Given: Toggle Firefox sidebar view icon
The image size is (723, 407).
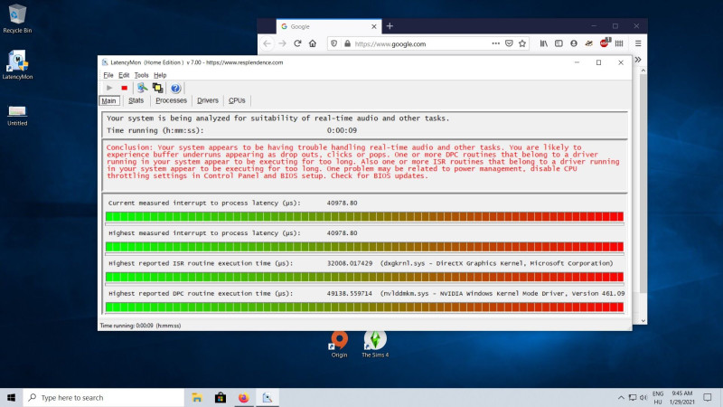Looking at the screenshot, I should tap(559, 43).
